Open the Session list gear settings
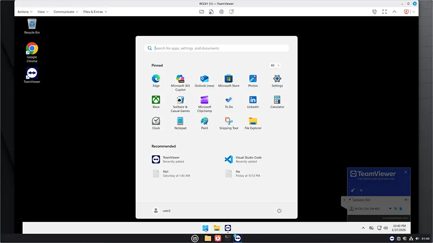Viewport: 433px width, 243px height. 405,199
